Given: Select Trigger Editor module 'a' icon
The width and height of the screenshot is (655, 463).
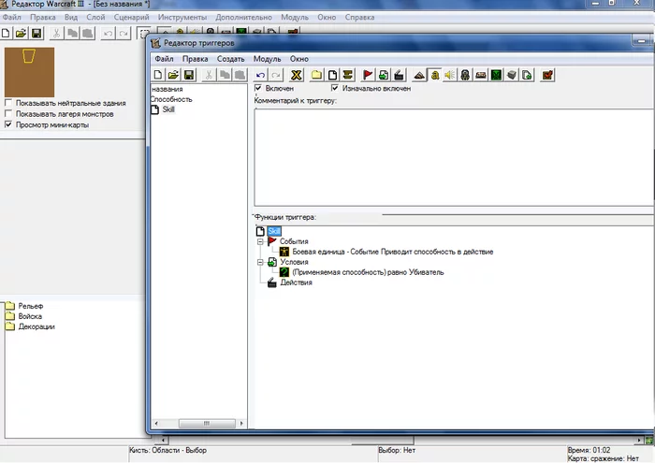Looking at the screenshot, I should [435, 75].
